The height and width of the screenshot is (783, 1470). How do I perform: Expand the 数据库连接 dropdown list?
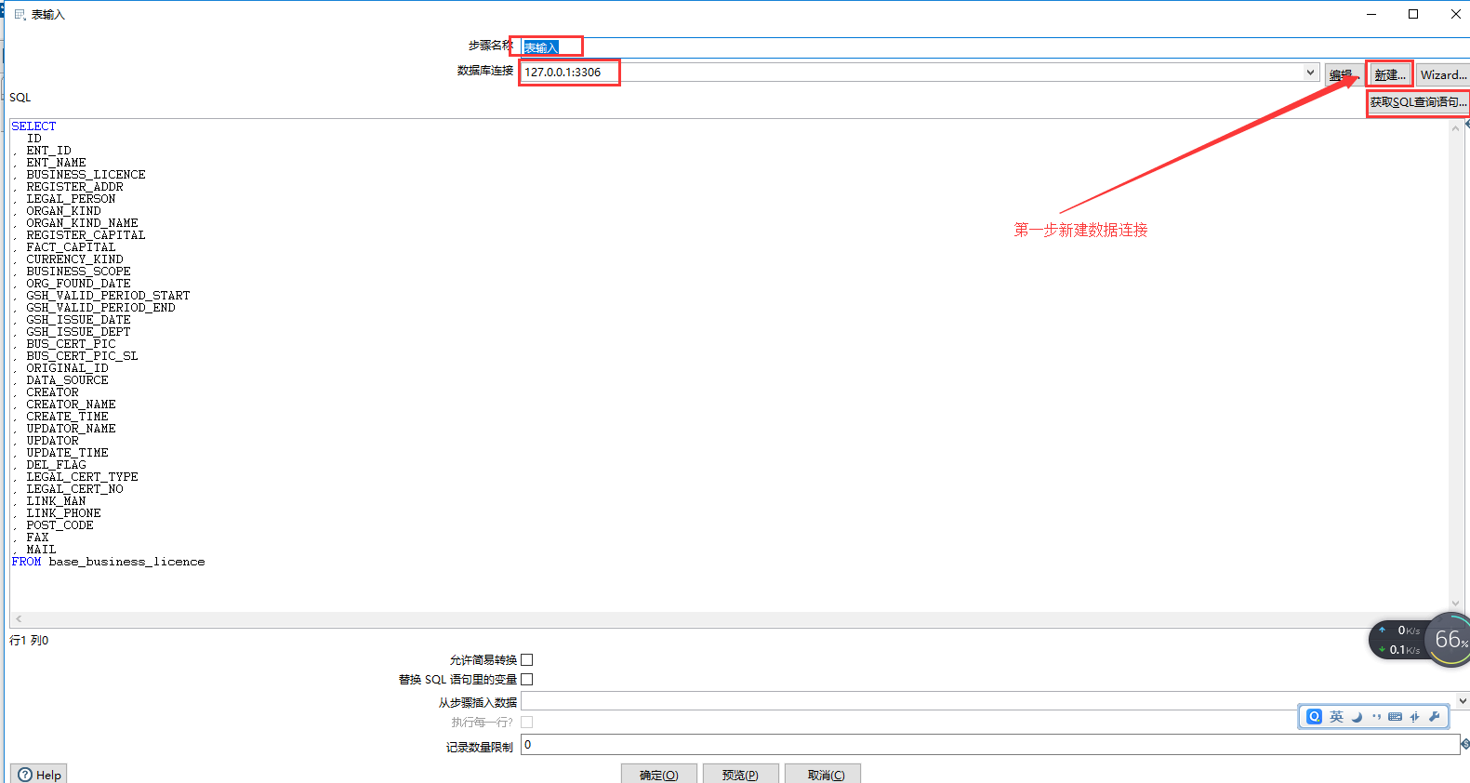click(x=1310, y=73)
